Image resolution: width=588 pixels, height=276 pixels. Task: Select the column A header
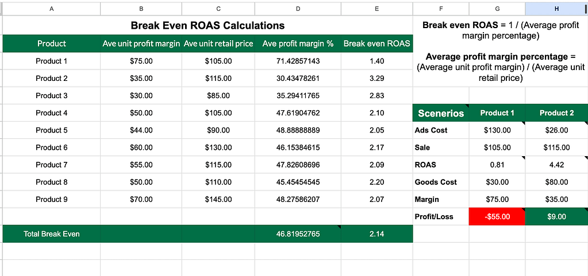[52, 9]
